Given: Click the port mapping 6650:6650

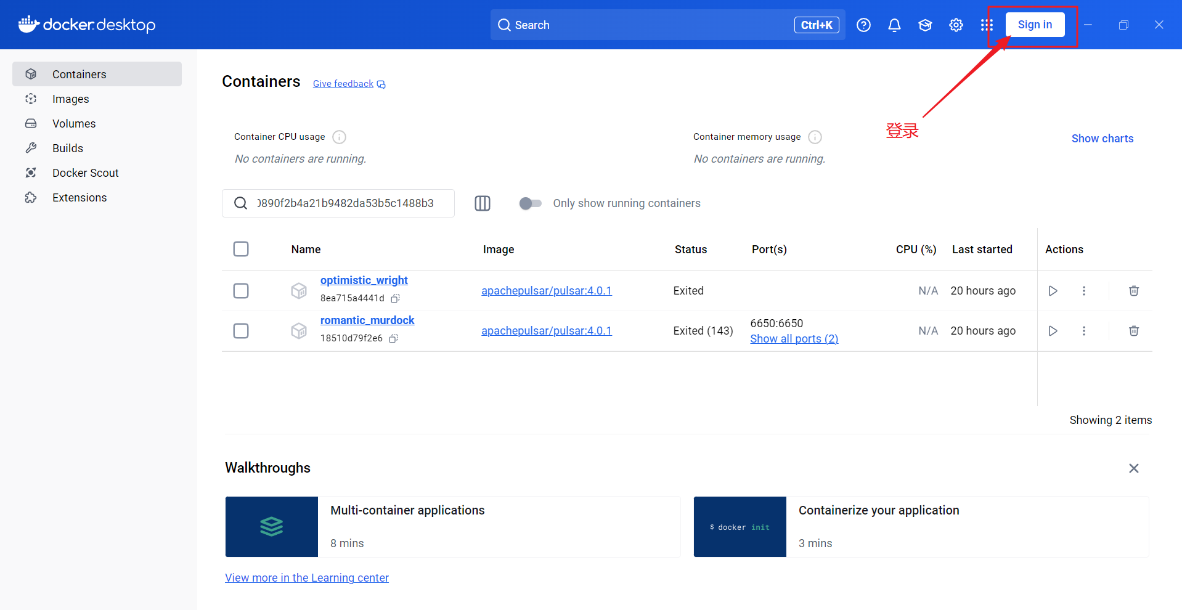Looking at the screenshot, I should tap(776, 323).
